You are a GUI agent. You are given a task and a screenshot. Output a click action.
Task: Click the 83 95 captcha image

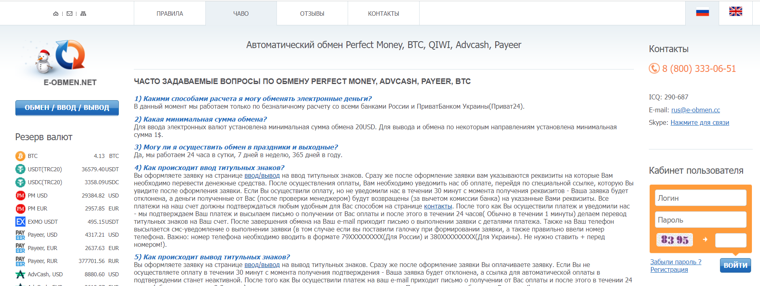click(x=675, y=240)
